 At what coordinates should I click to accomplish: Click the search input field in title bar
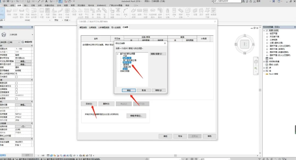tap(228, 1)
